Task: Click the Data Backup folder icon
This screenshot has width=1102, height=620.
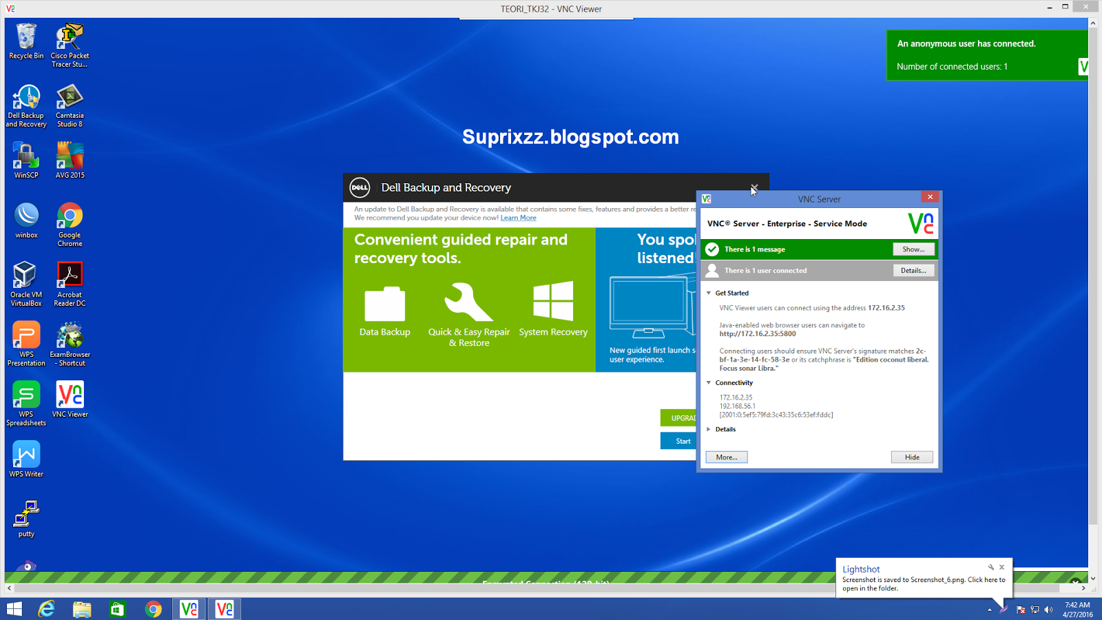Action: [x=385, y=304]
